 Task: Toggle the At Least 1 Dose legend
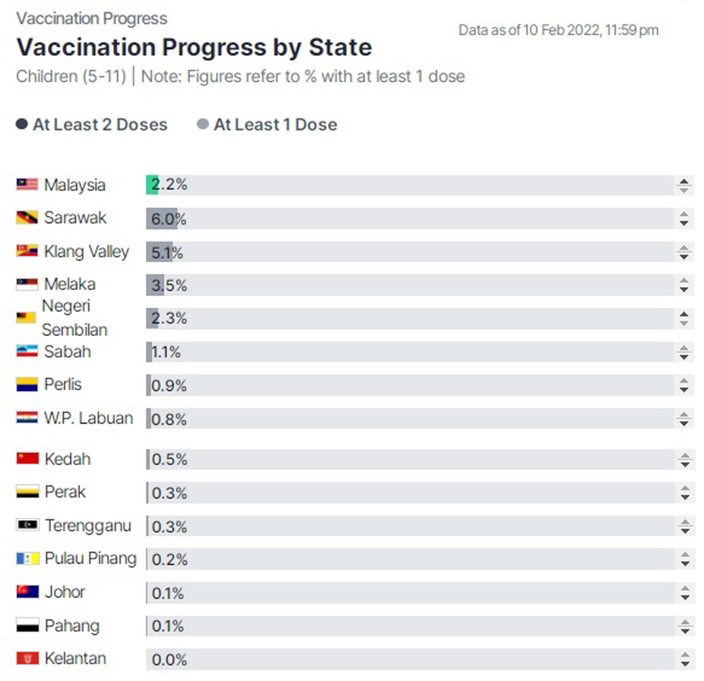pos(267,124)
